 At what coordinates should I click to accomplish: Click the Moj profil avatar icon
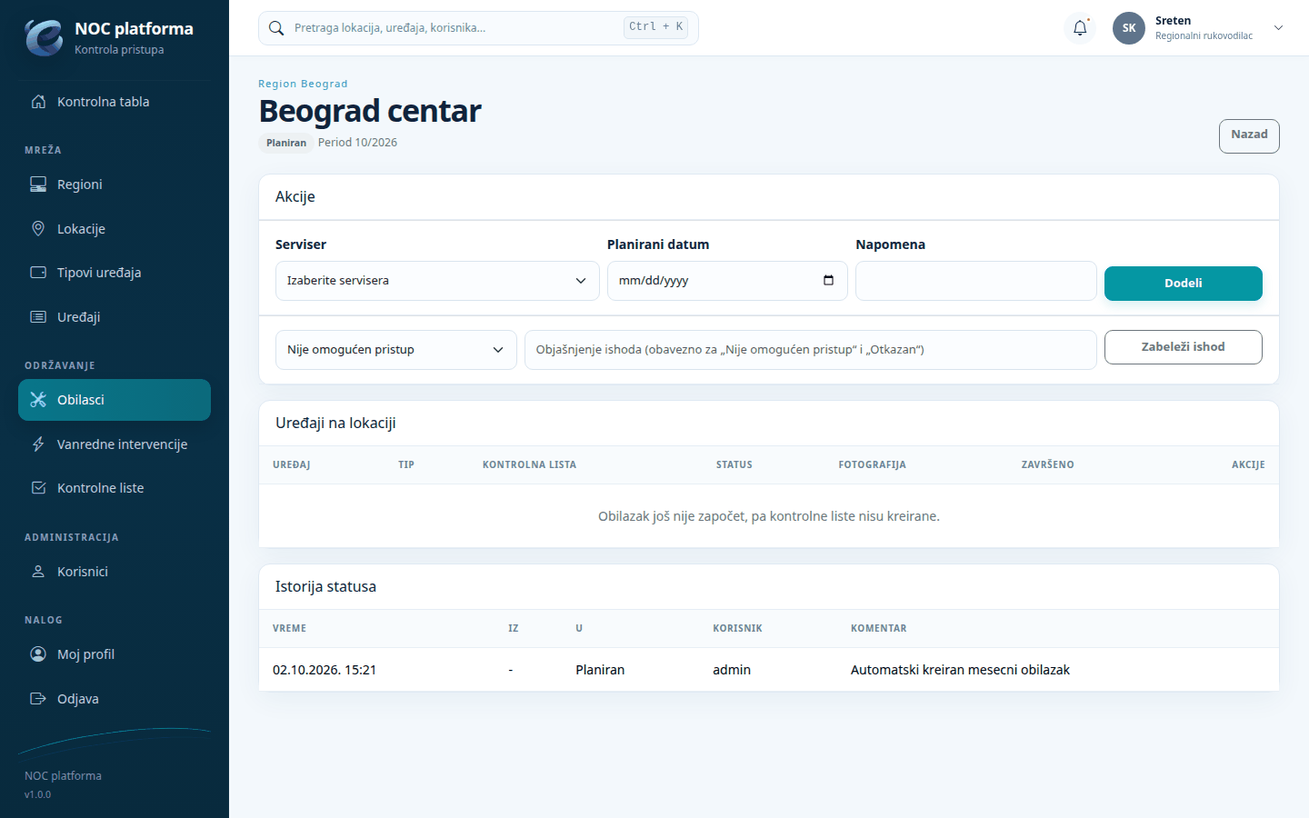[x=38, y=654]
